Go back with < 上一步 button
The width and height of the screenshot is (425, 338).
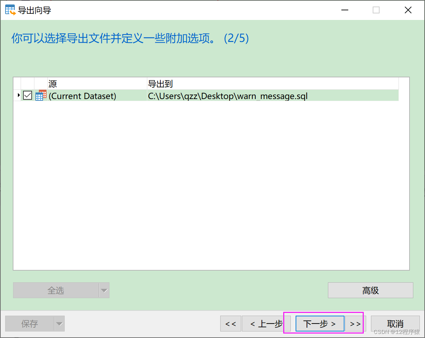point(266,324)
